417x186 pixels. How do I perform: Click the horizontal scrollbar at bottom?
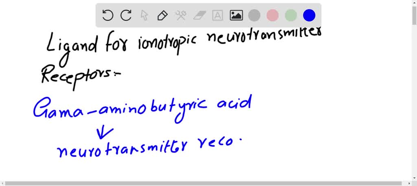204,184
